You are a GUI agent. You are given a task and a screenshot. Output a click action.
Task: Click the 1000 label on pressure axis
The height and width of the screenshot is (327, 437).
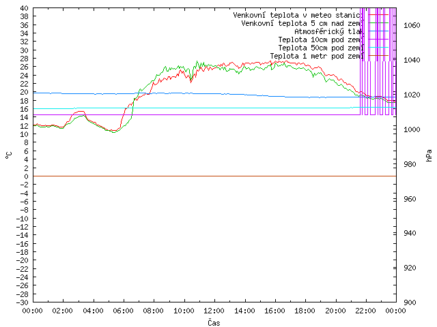(x=412, y=129)
